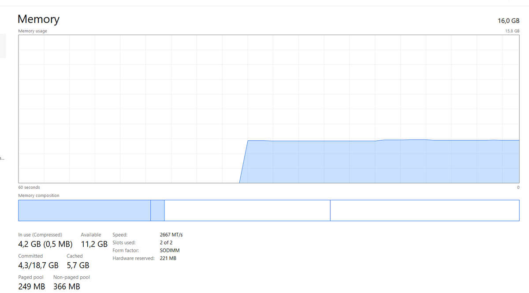Select the Paged pool 249 MB value
Viewport: 529px width, 293px height.
click(31, 286)
